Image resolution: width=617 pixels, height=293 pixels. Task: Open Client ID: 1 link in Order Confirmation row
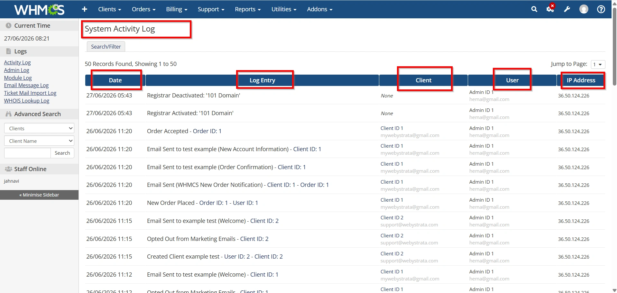[x=292, y=167]
